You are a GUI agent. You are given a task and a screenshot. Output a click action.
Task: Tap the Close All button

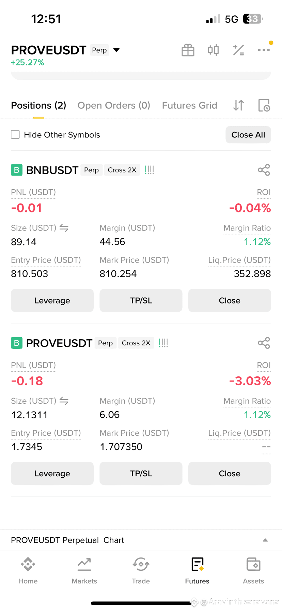point(248,135)
